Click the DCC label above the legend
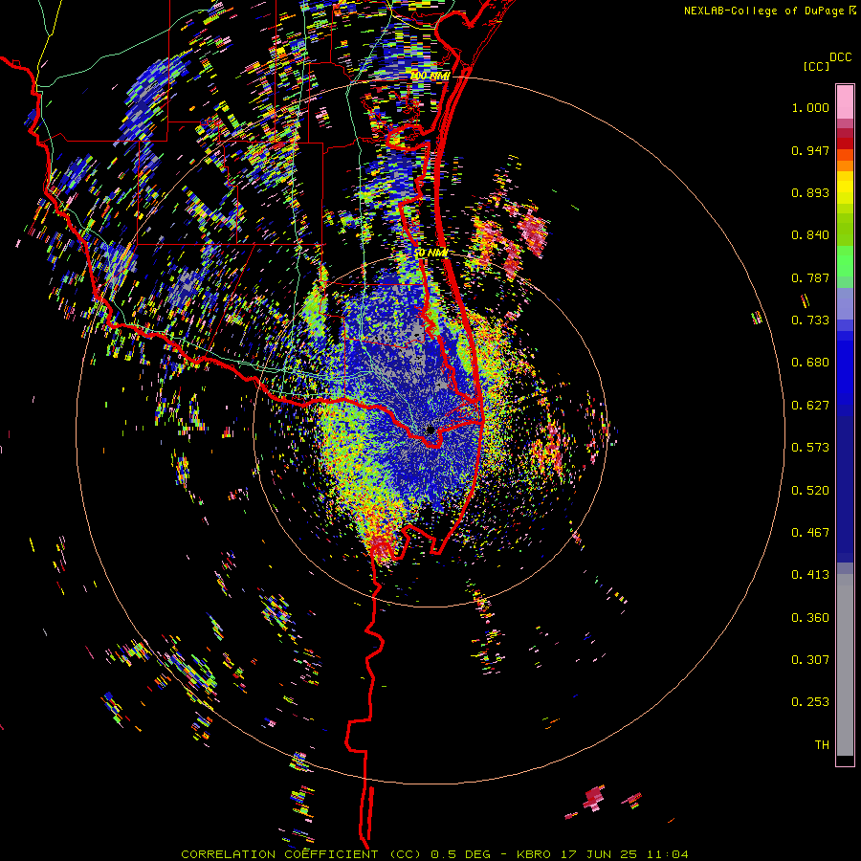 [x=840, y=57]
